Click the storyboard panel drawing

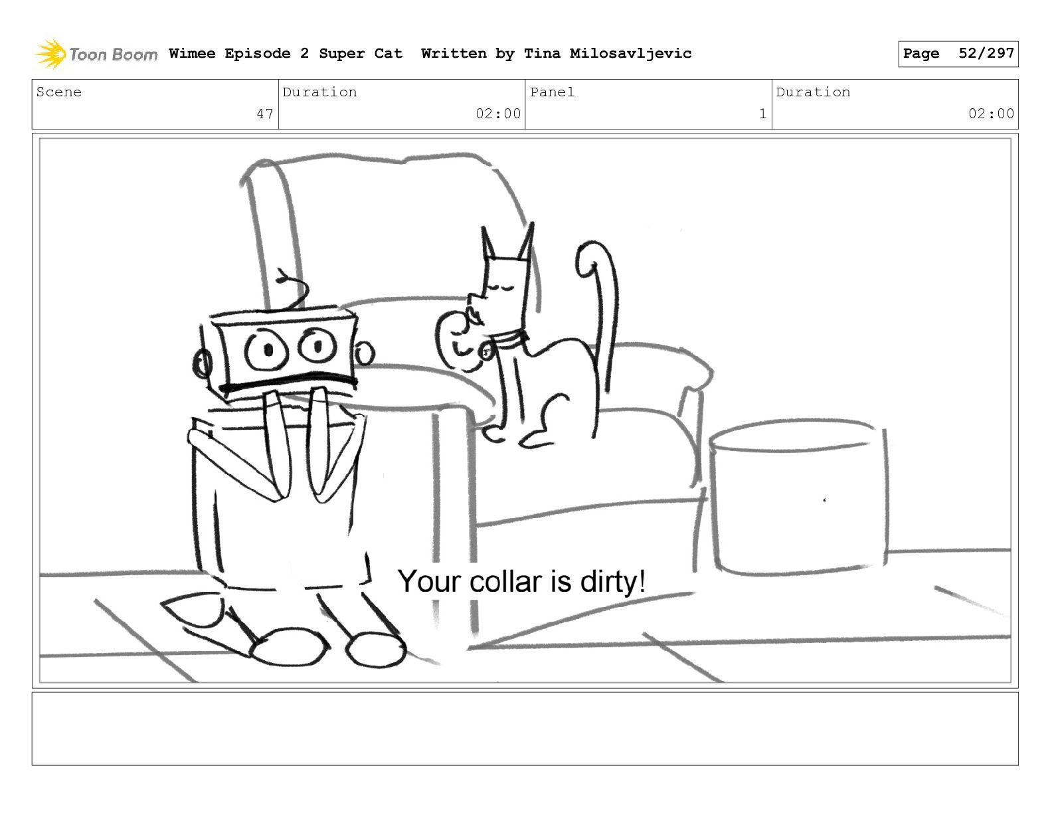click(x=525, y=410)
